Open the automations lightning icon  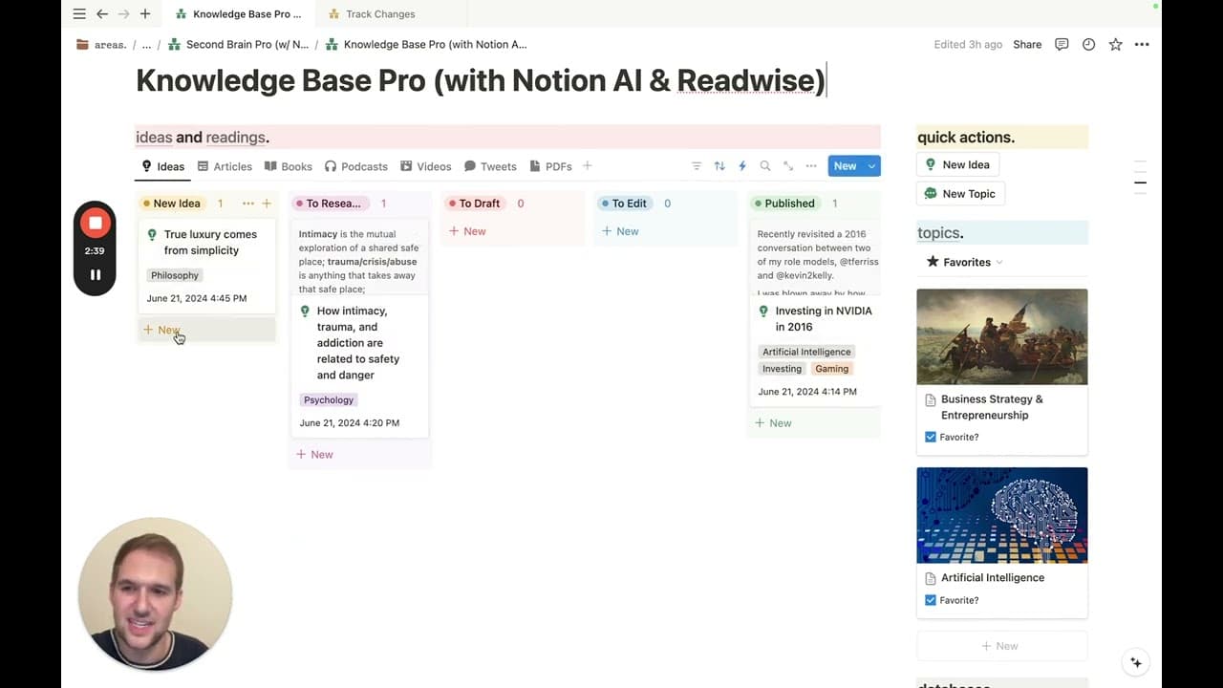pyautogui.click(x=742, y=166)
